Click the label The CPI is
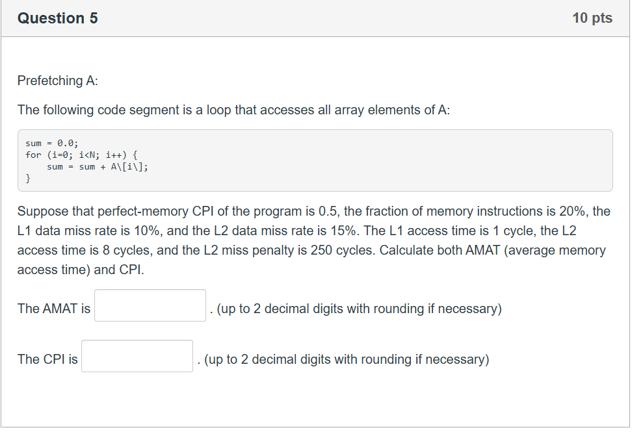This screenshot has width=632, height=432. (x=47, y=359)
